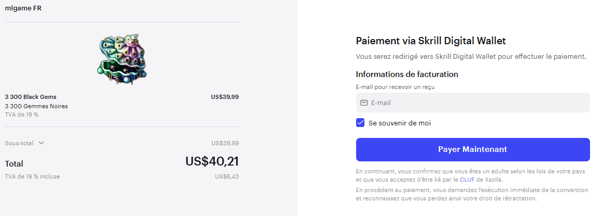The image size is (602, 216).
Task: Click the 3 300 Black Gems item name
Action: (x=31, y=97)
